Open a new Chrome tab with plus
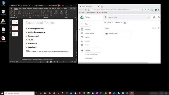Image resolution: width=169 pixels, height=95 pixels. coord(102,7)
